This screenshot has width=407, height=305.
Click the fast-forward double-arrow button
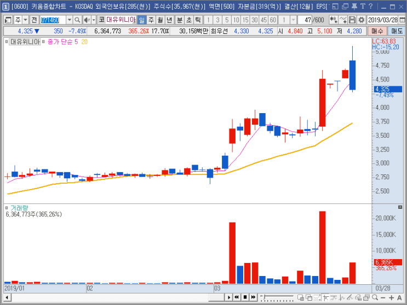tap(253, 297)
